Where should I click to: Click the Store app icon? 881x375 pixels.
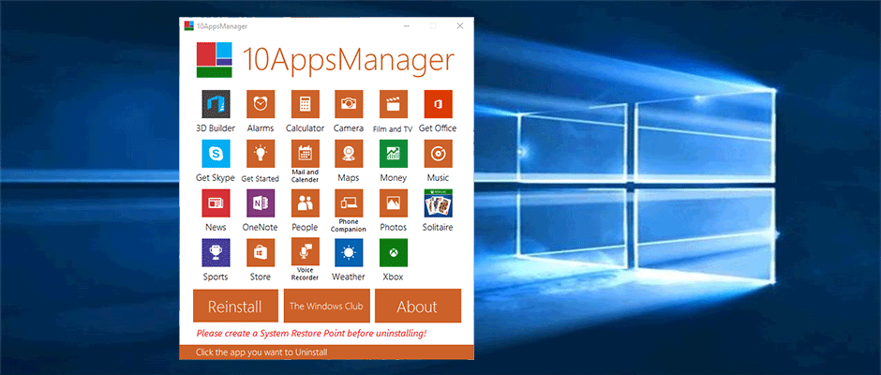click(261, 252)
